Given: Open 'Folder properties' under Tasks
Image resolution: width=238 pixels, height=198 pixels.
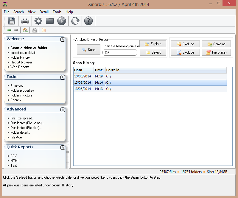Looking at the screenshot, I should coord(22,91).
